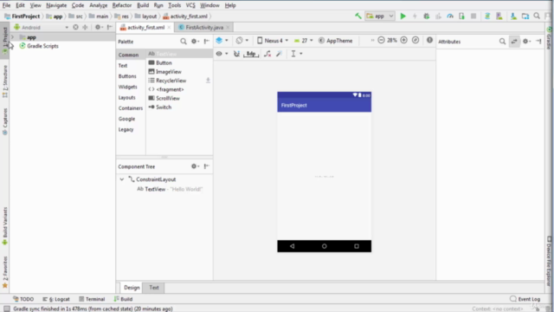The width and height of the screenshot is (554, 312).
Task: Run the app with the green play button
Action: tap(403, 16)
